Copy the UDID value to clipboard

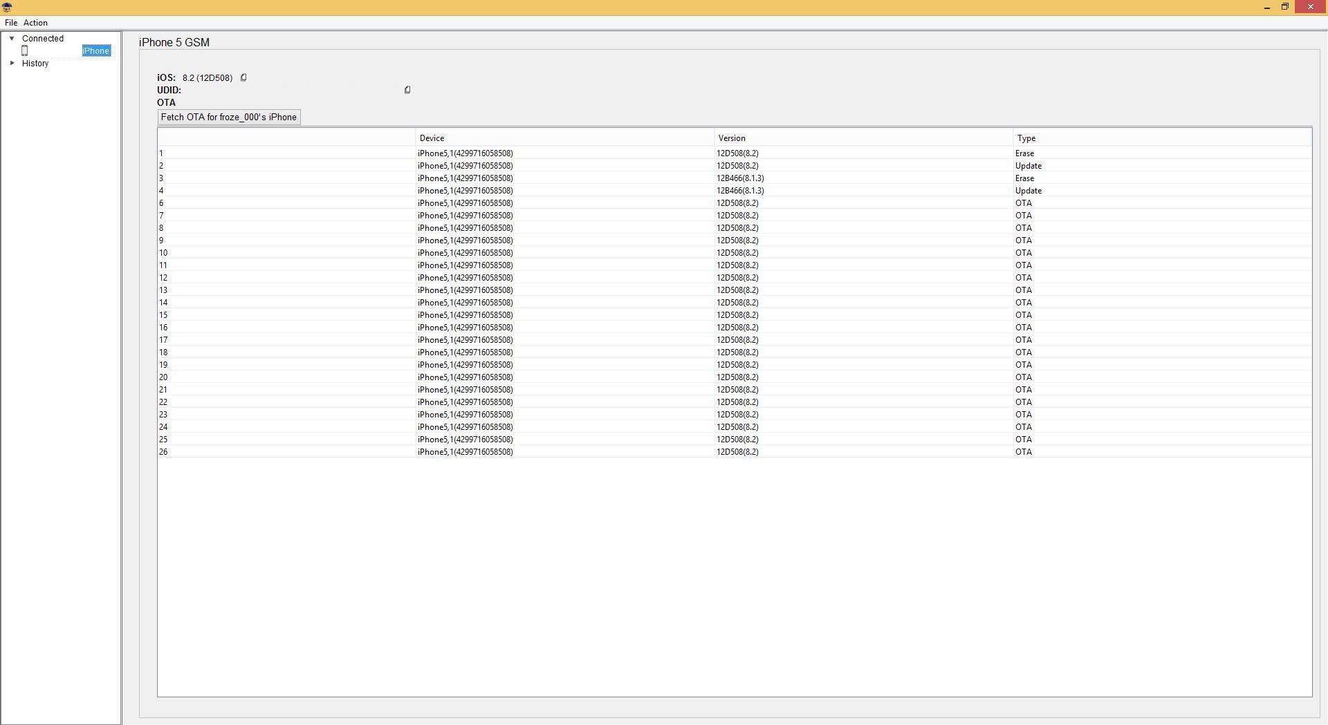coord(407,90)
